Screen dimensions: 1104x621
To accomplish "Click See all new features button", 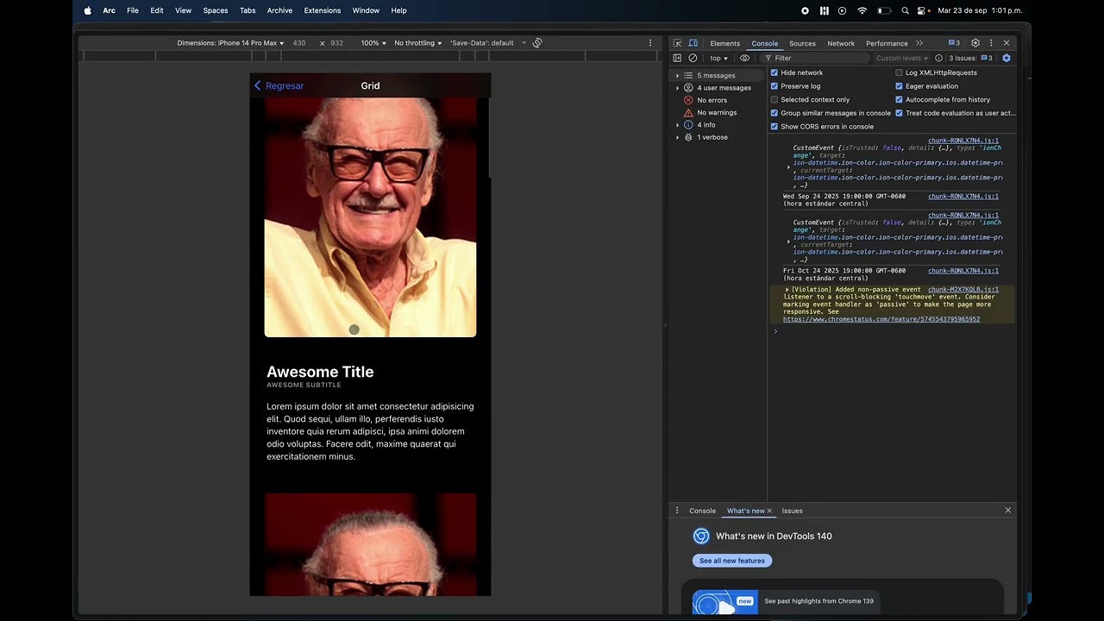I will [x=732, y=561].
